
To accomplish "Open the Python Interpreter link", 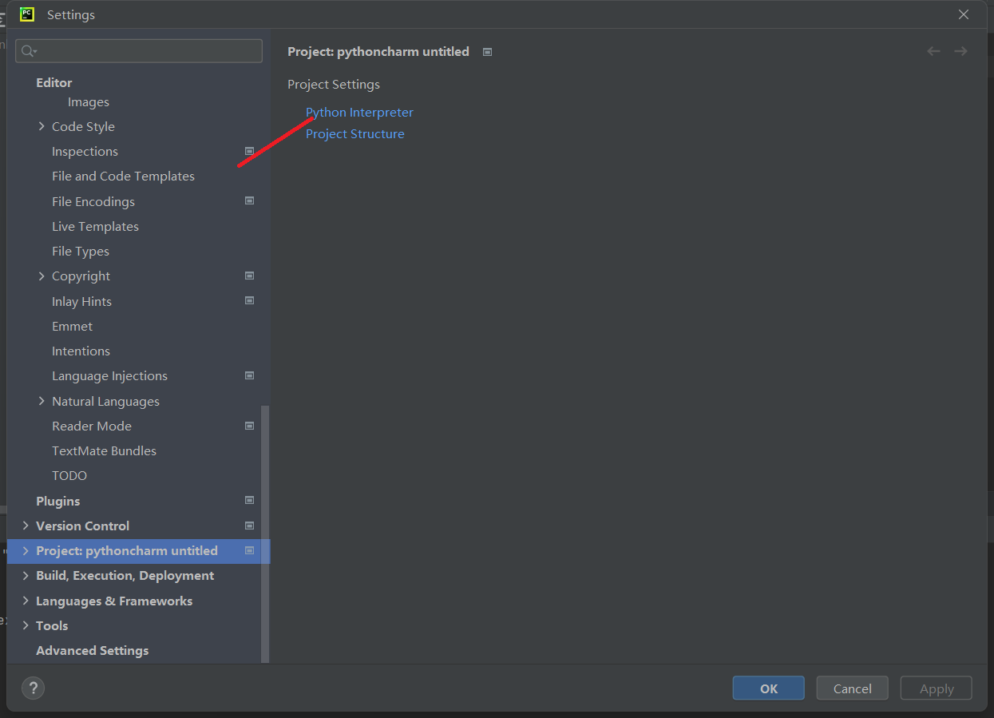I will tap(359, 113).
